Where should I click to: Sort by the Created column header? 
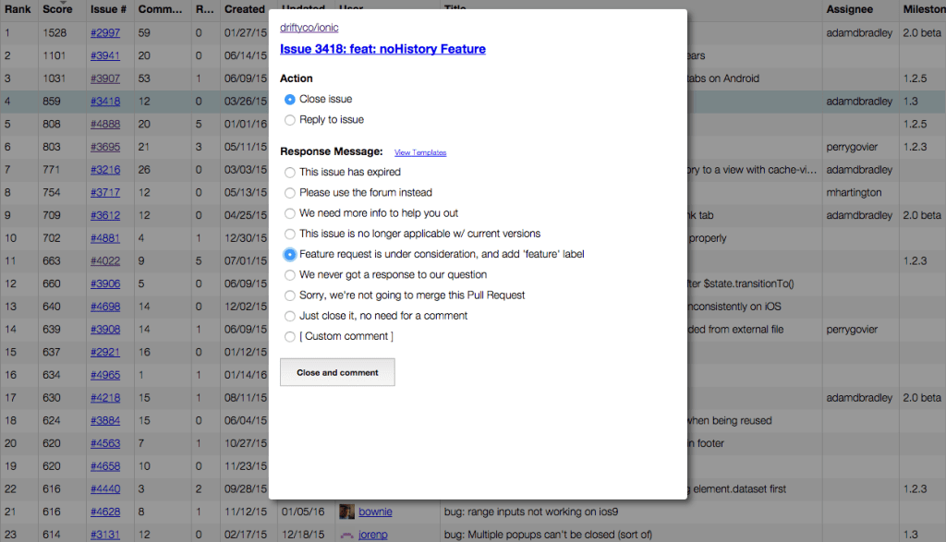point(244,9)
